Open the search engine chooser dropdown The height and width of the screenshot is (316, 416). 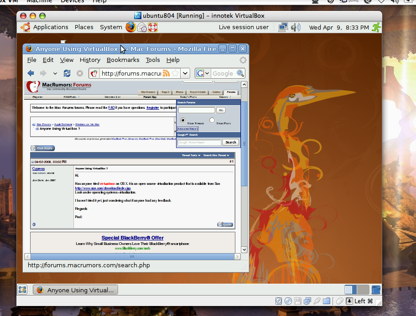207,73
